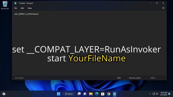
Task: Open the File menu in Notepad
Action: [15, 8]
